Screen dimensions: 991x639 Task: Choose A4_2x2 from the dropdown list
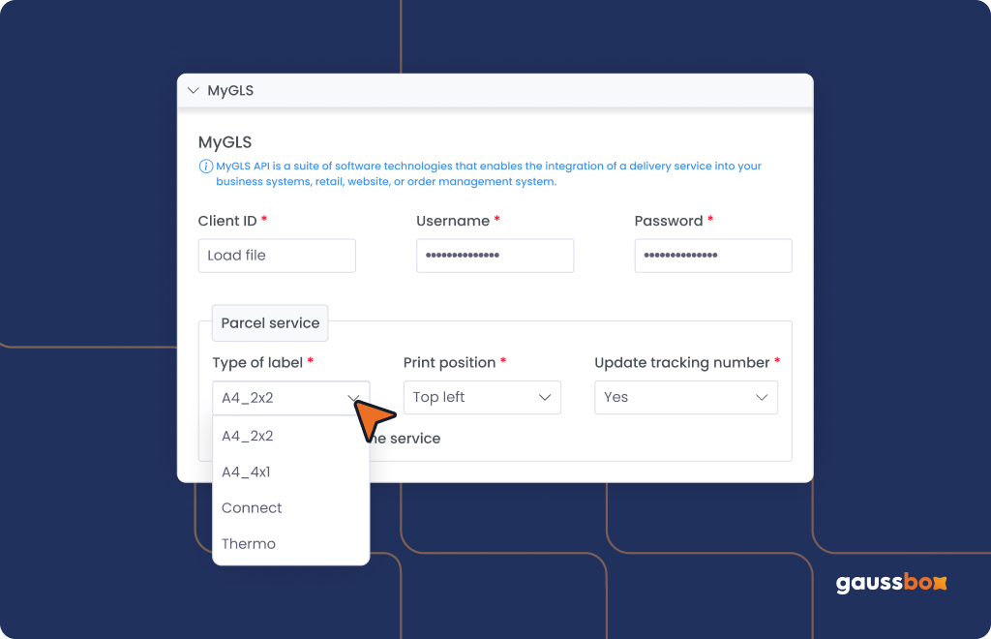point(290,436)
